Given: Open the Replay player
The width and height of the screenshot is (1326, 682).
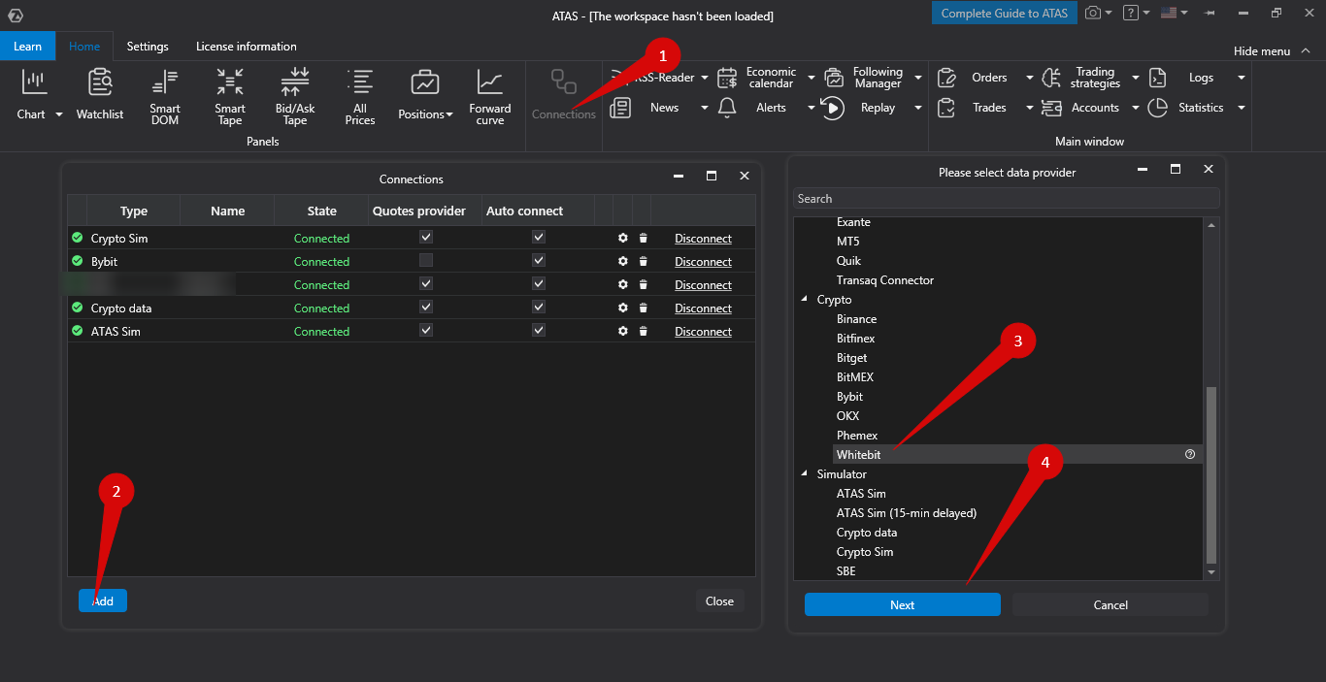Looking at the screenshot, I should pos(833,108).
